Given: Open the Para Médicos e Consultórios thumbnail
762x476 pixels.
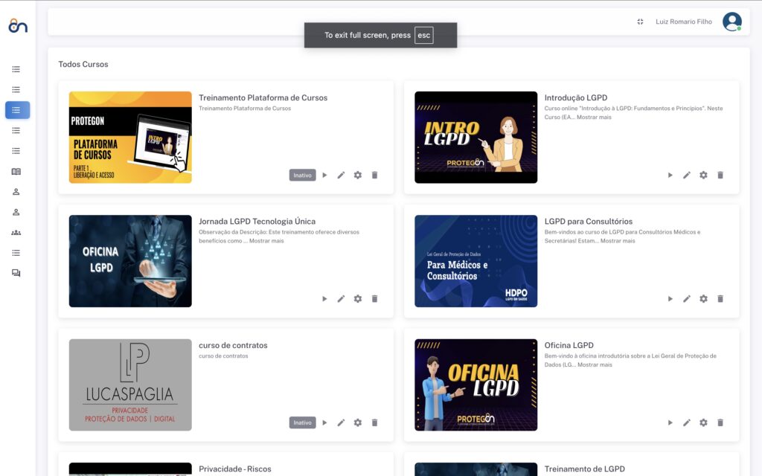Looking at the screenshot, I should click(x=476, y=261).
